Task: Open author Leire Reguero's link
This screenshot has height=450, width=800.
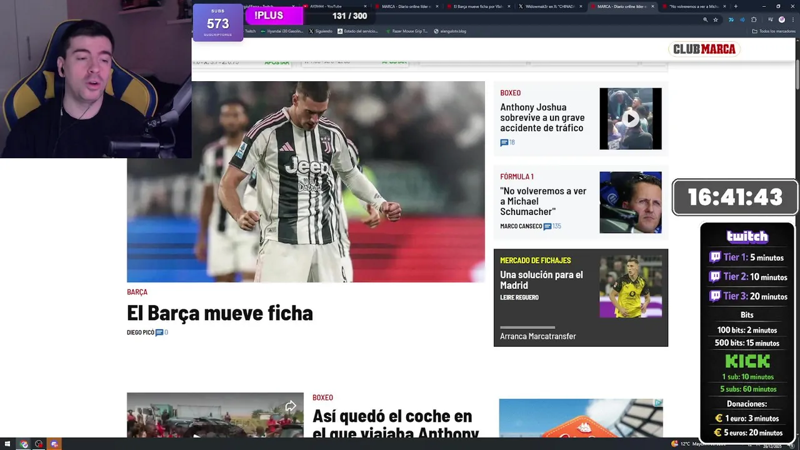Action: tap(519, 297)
